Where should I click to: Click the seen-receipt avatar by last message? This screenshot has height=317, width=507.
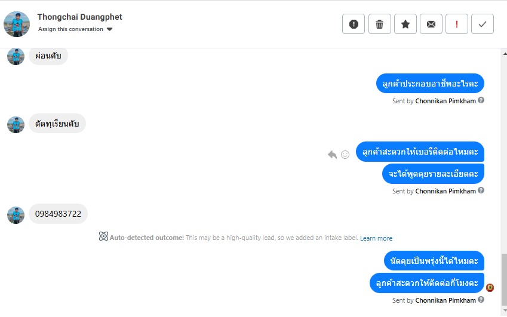point(490,288)
